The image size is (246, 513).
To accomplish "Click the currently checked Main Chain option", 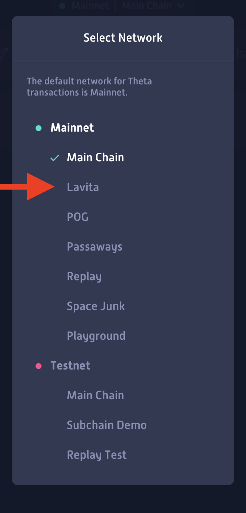I will click(x=95, y=158).
